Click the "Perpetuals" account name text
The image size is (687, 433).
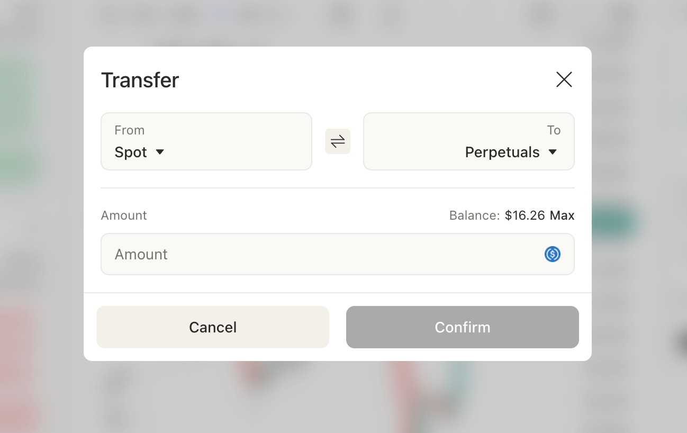click(502, 152)
